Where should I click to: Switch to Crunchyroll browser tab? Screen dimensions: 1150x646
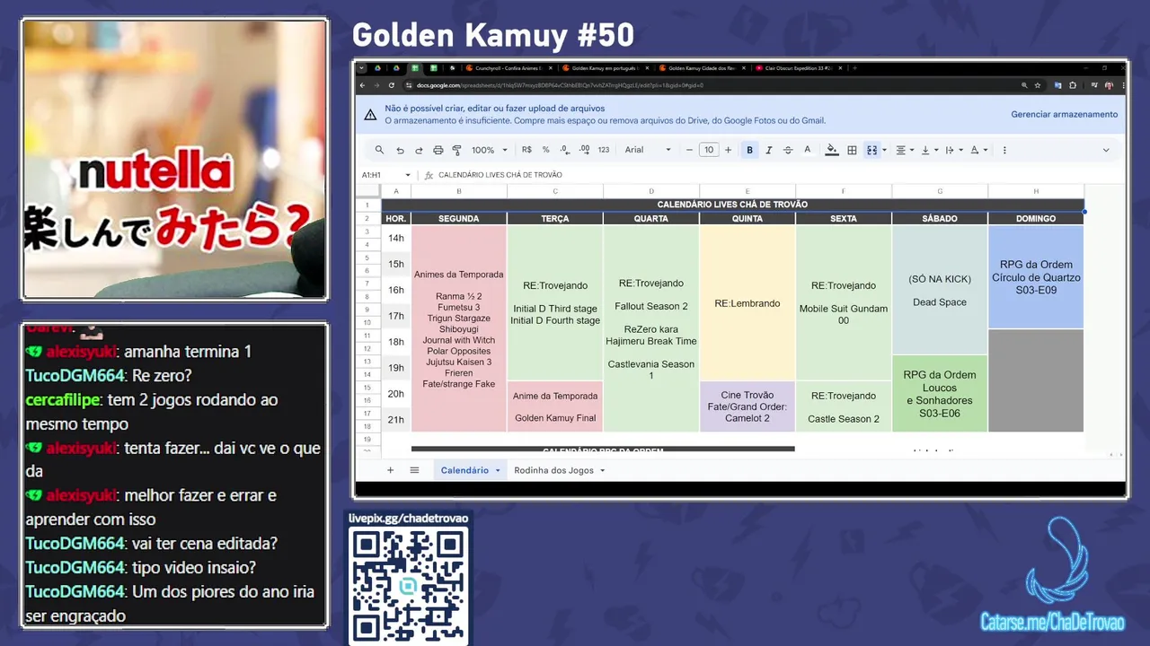(509, 68)
